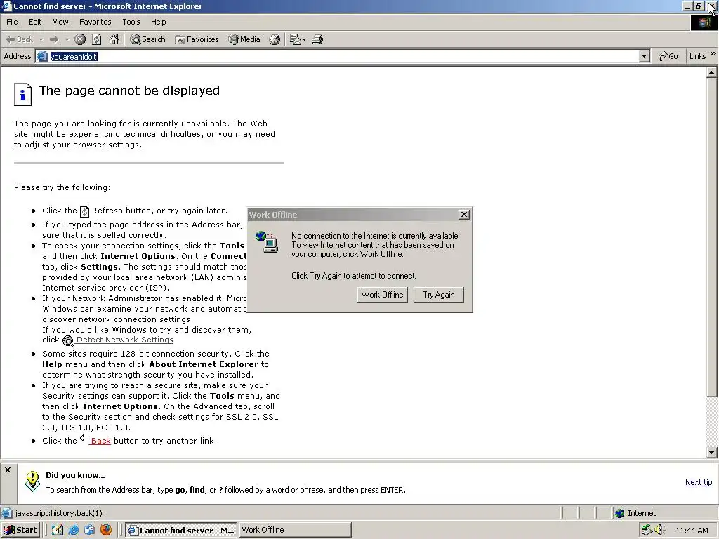
Task: Open the Back history dropdown arrow
Action: click(41, 40)
